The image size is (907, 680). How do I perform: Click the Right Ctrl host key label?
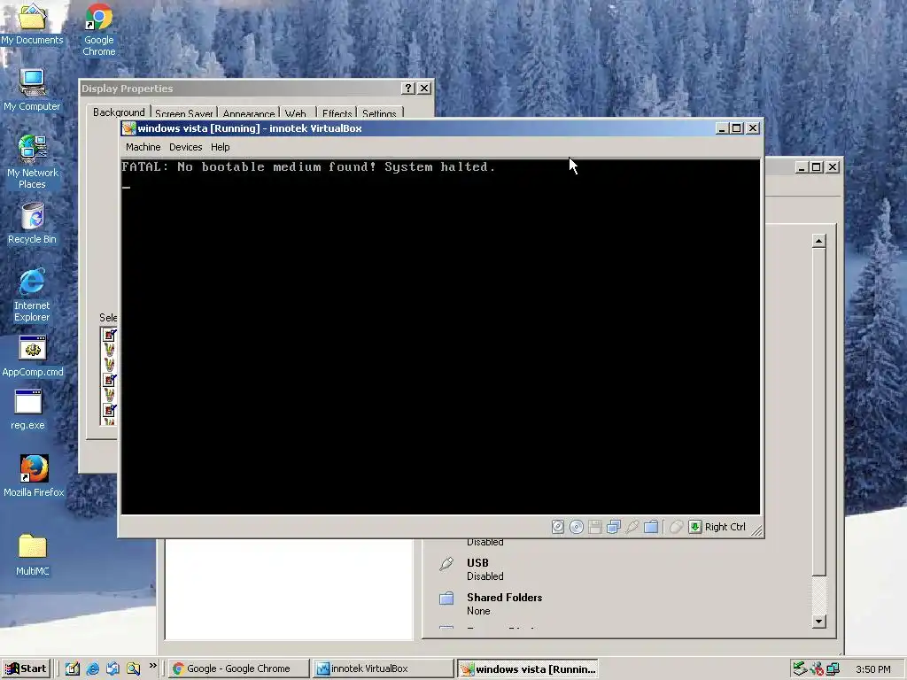(725, 527)
